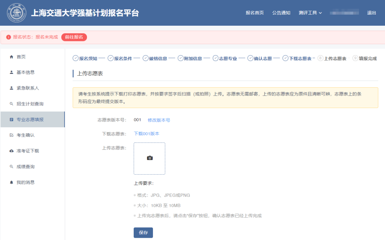Screen dimensions: 385x240
Task: Click the home icon in sidebar
Action: [x=11, y=57]
